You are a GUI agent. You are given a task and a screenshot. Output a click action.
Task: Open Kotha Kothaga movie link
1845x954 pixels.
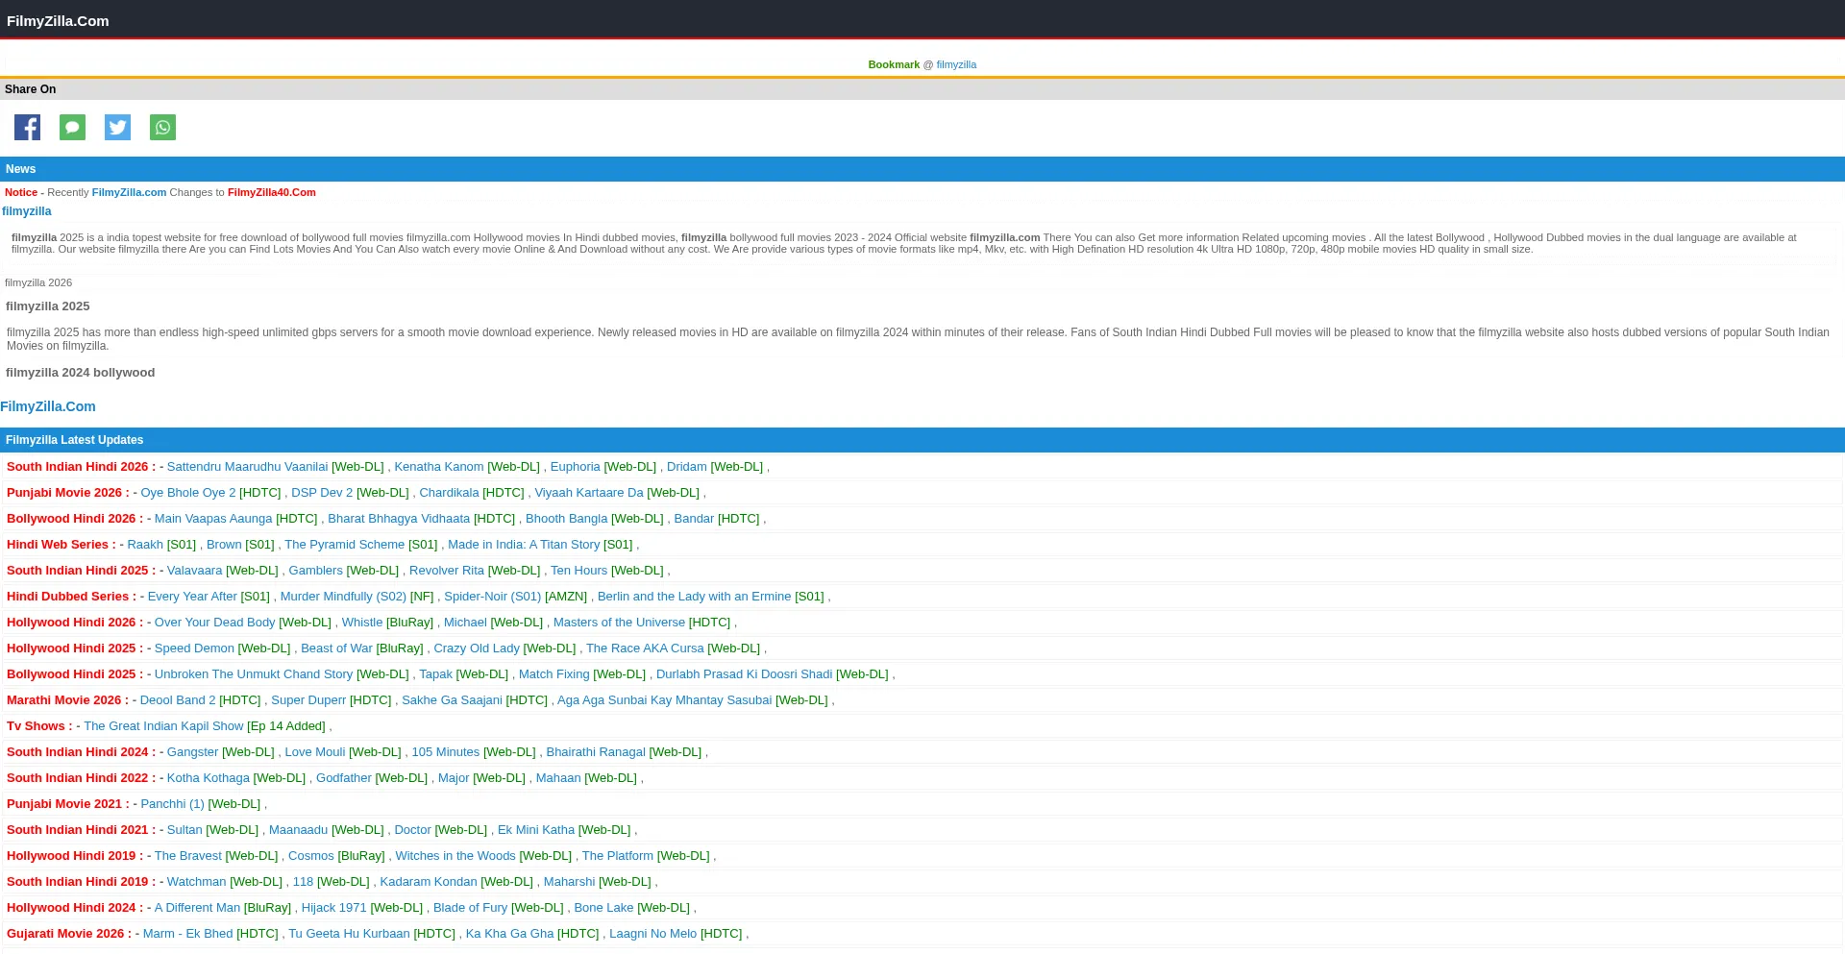[209, 778]
